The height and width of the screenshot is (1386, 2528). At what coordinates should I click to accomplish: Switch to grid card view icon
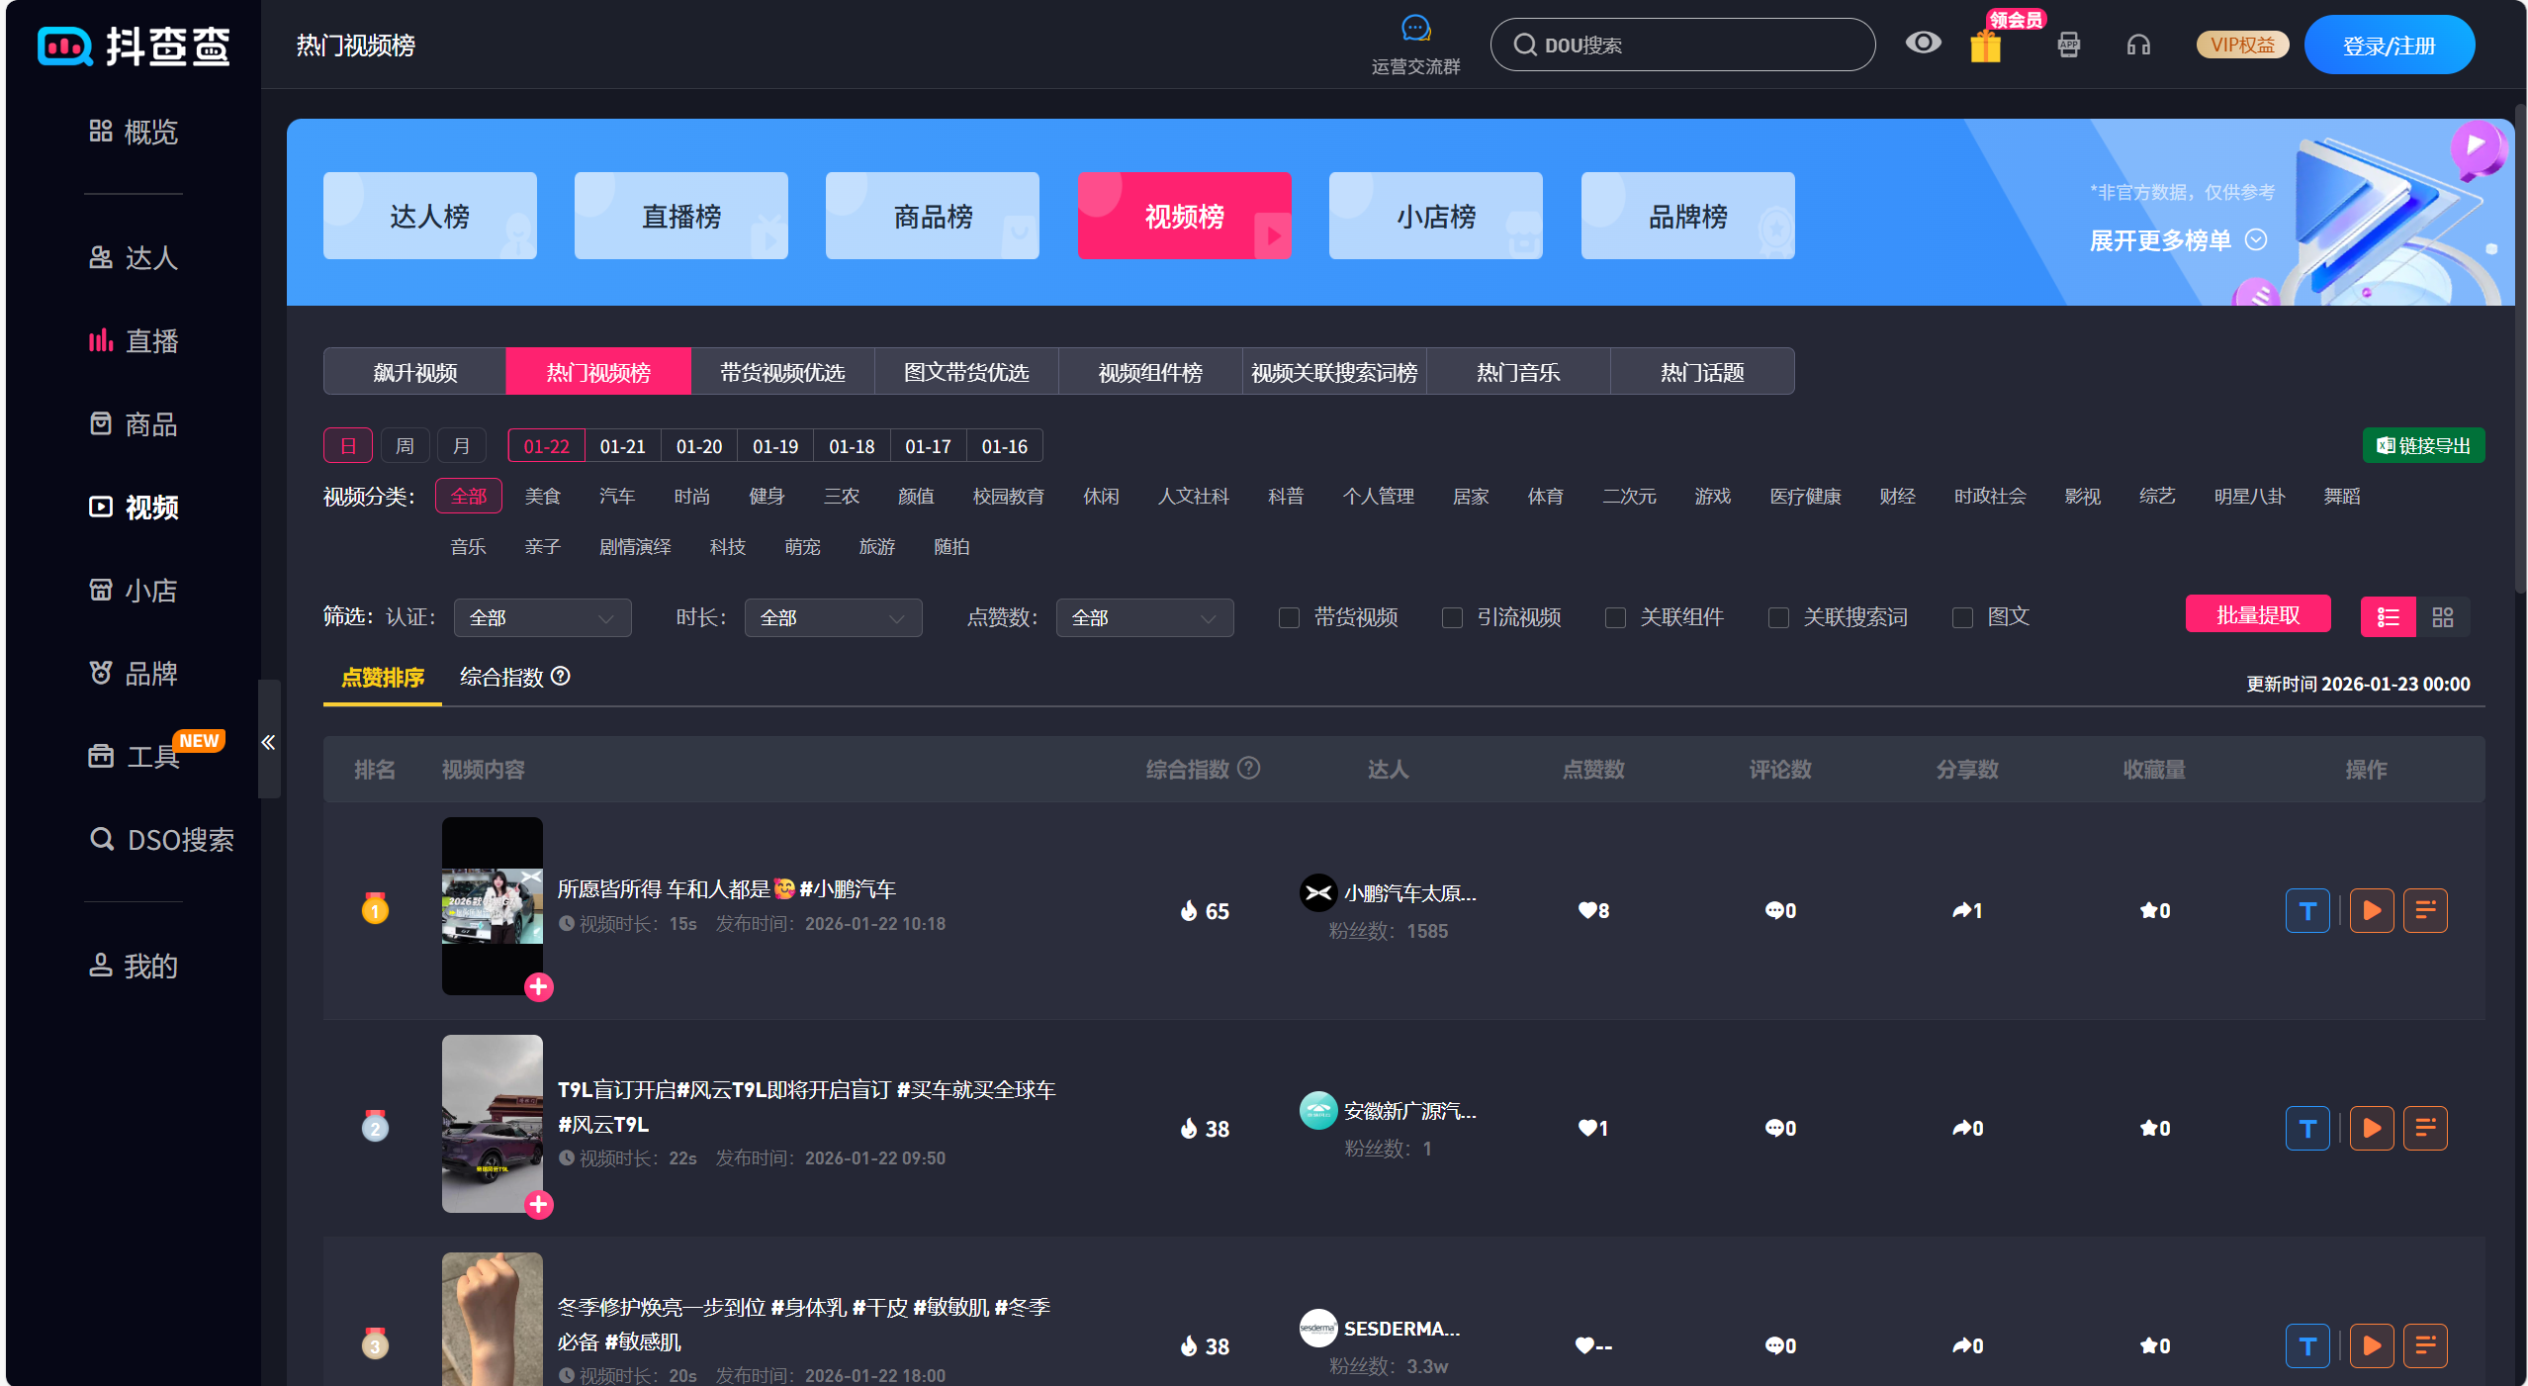coord(2443,616)
